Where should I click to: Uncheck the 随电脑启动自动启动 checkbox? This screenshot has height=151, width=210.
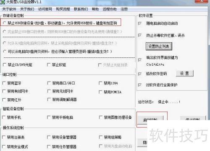(140, 23)
